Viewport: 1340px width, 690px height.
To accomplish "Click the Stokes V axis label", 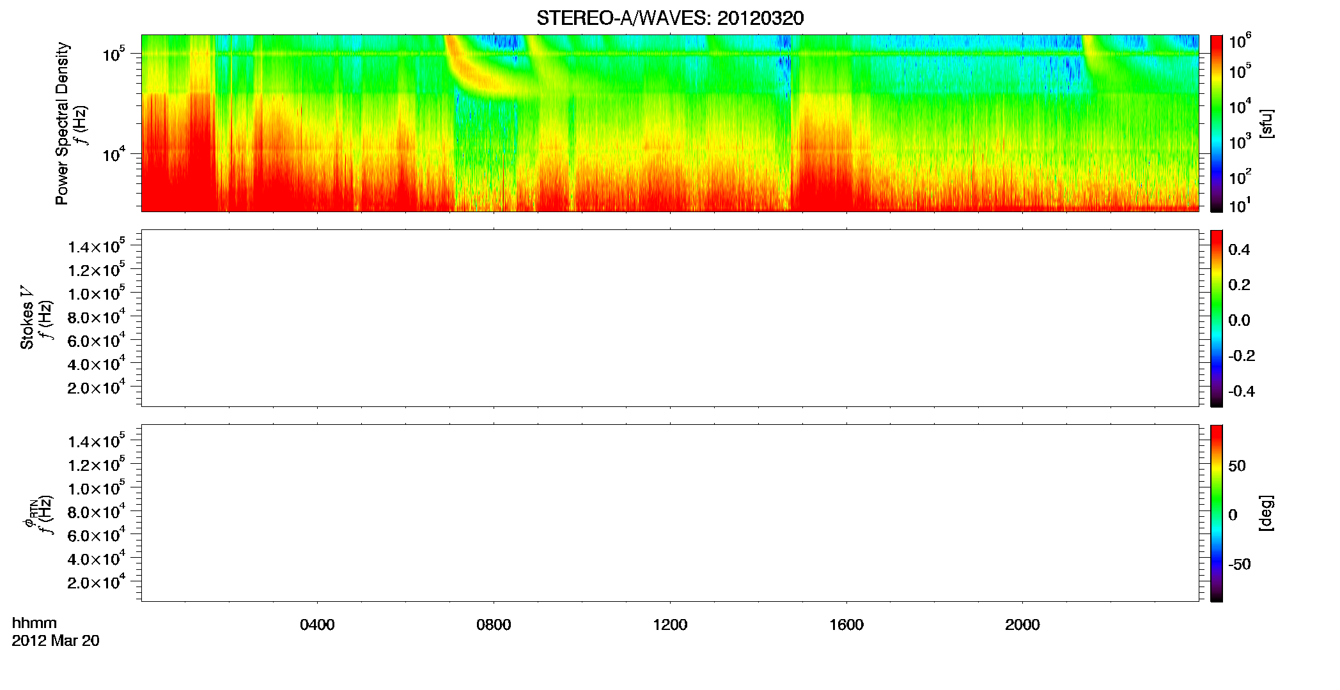I will pyautogui.click(x=27, y=318).
